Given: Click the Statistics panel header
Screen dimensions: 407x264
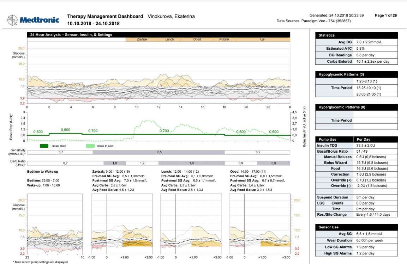Looking at the screenshot, I should click(x=357, y=35).
